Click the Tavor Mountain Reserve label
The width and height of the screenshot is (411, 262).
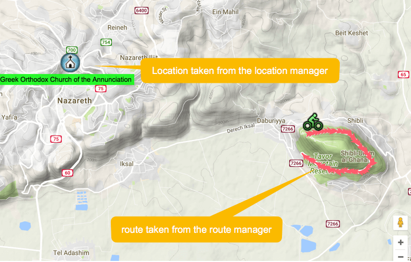[323, 164]
